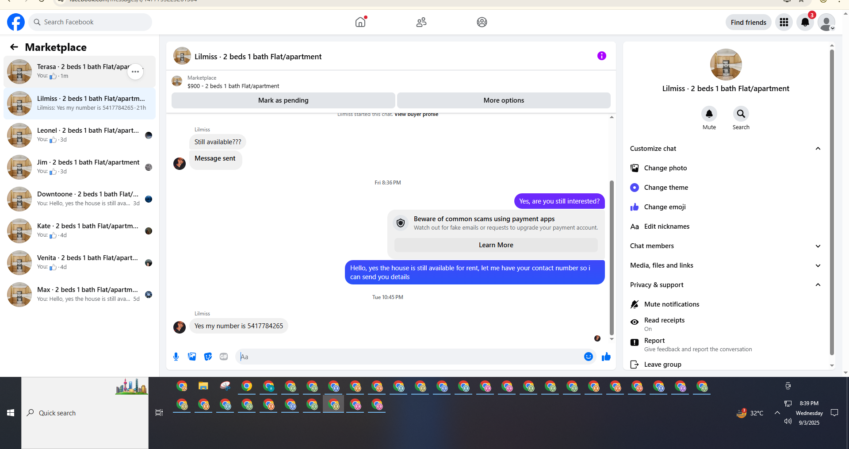Click Change theme option
Screen dimensions: 849x449
(725, 188)
